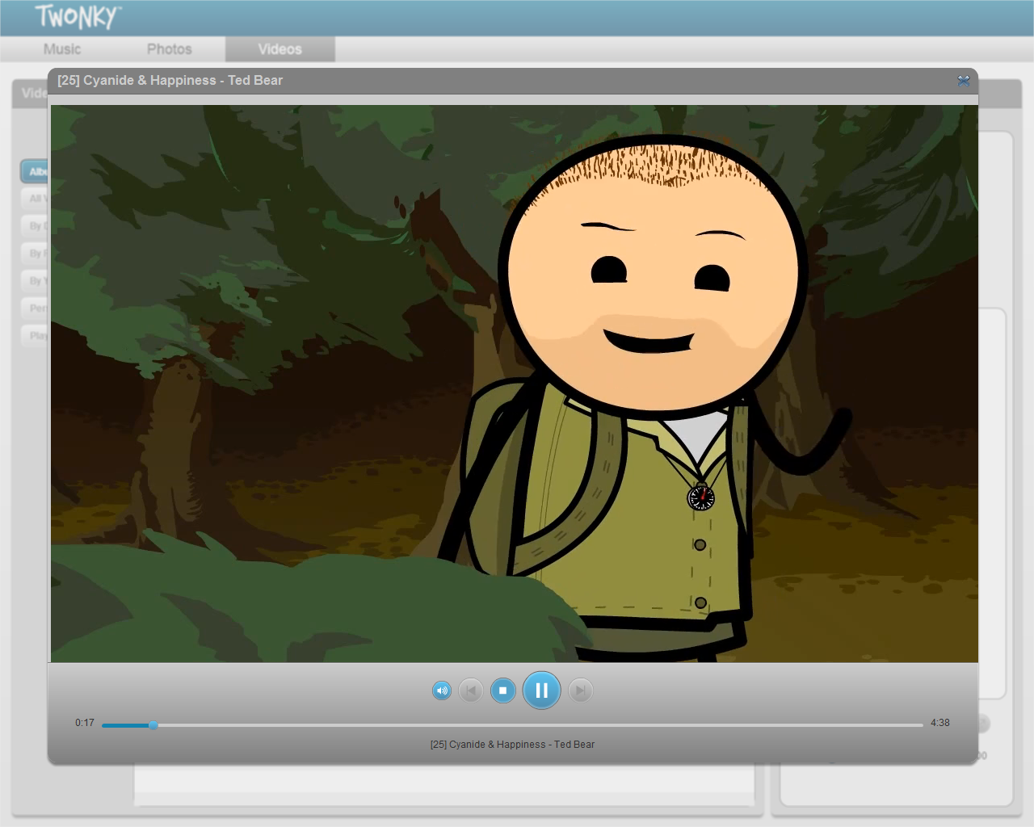Seek to middle of the progress bar
Image resolution: width=1034 pixels, height=827 pixels.
(512, 725)
